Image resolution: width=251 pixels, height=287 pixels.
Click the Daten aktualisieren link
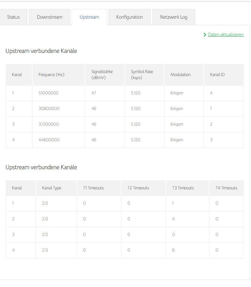coord(226,35)
